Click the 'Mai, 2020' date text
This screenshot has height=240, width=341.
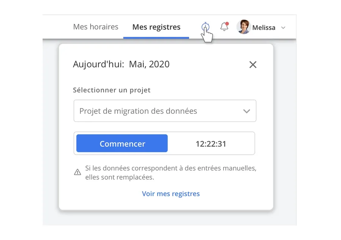coord(149,64)
